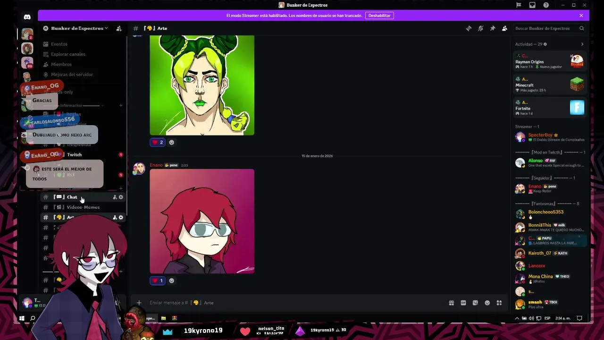Open Miembros in the sidebar
Viewport: 604px width, 340px height.
(x=61, y=64)
